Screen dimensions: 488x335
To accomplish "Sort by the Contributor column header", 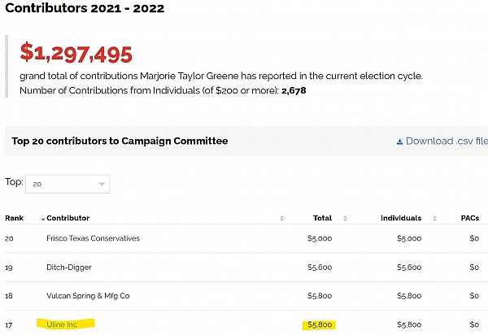I will [68, 218].
